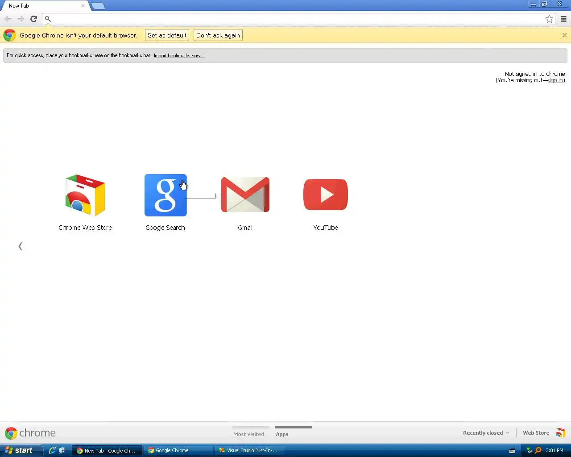Click the reload page button
This screenshot has height=457, width=571.
click(33, 19)
